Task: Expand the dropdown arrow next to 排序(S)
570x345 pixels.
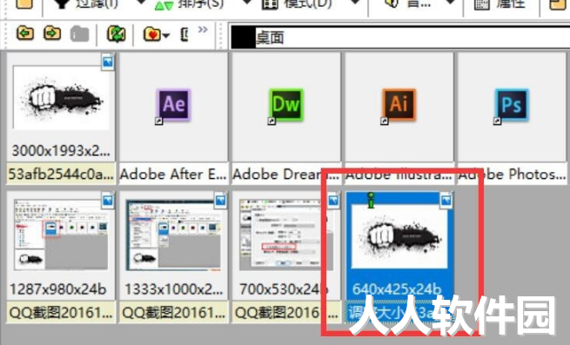Action: click(x=247, y=3)
